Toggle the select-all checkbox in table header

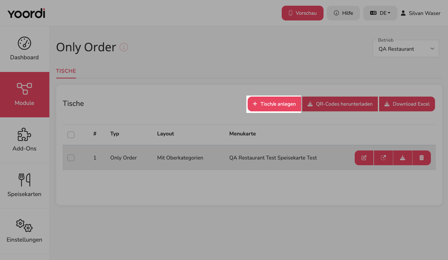pos(71,135)
